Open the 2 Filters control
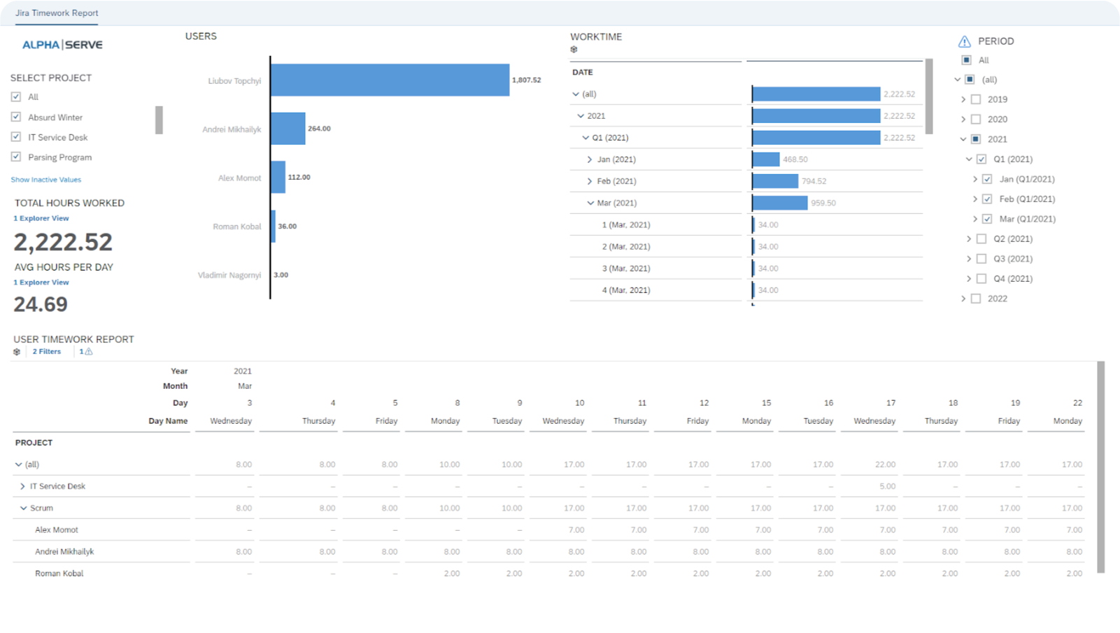This screenshot has height=633, width=1120. [x=47, y=351]
